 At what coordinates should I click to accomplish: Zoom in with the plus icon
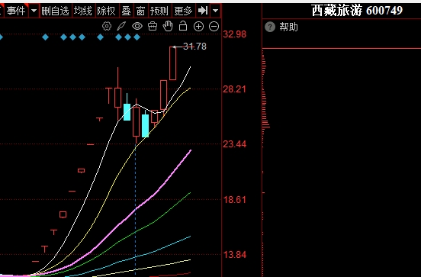point(199,27)
